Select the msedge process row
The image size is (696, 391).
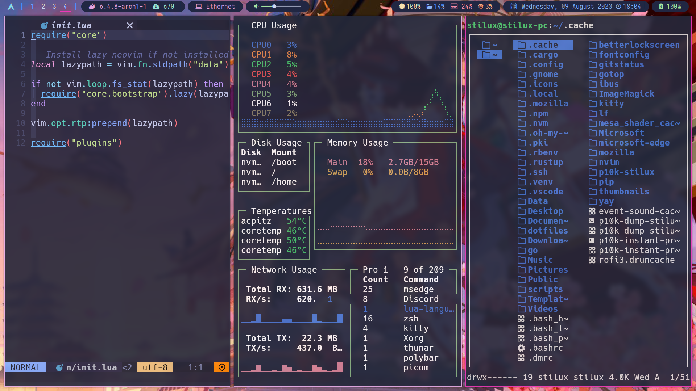[418, 289]
